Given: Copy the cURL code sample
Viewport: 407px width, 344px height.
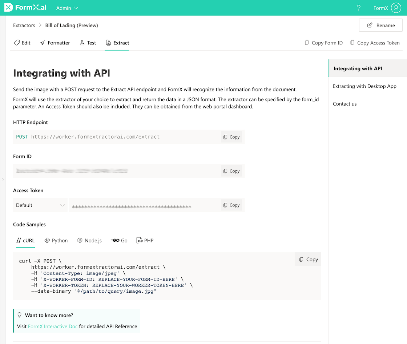Looking at the screenshot, I should 308,260.
